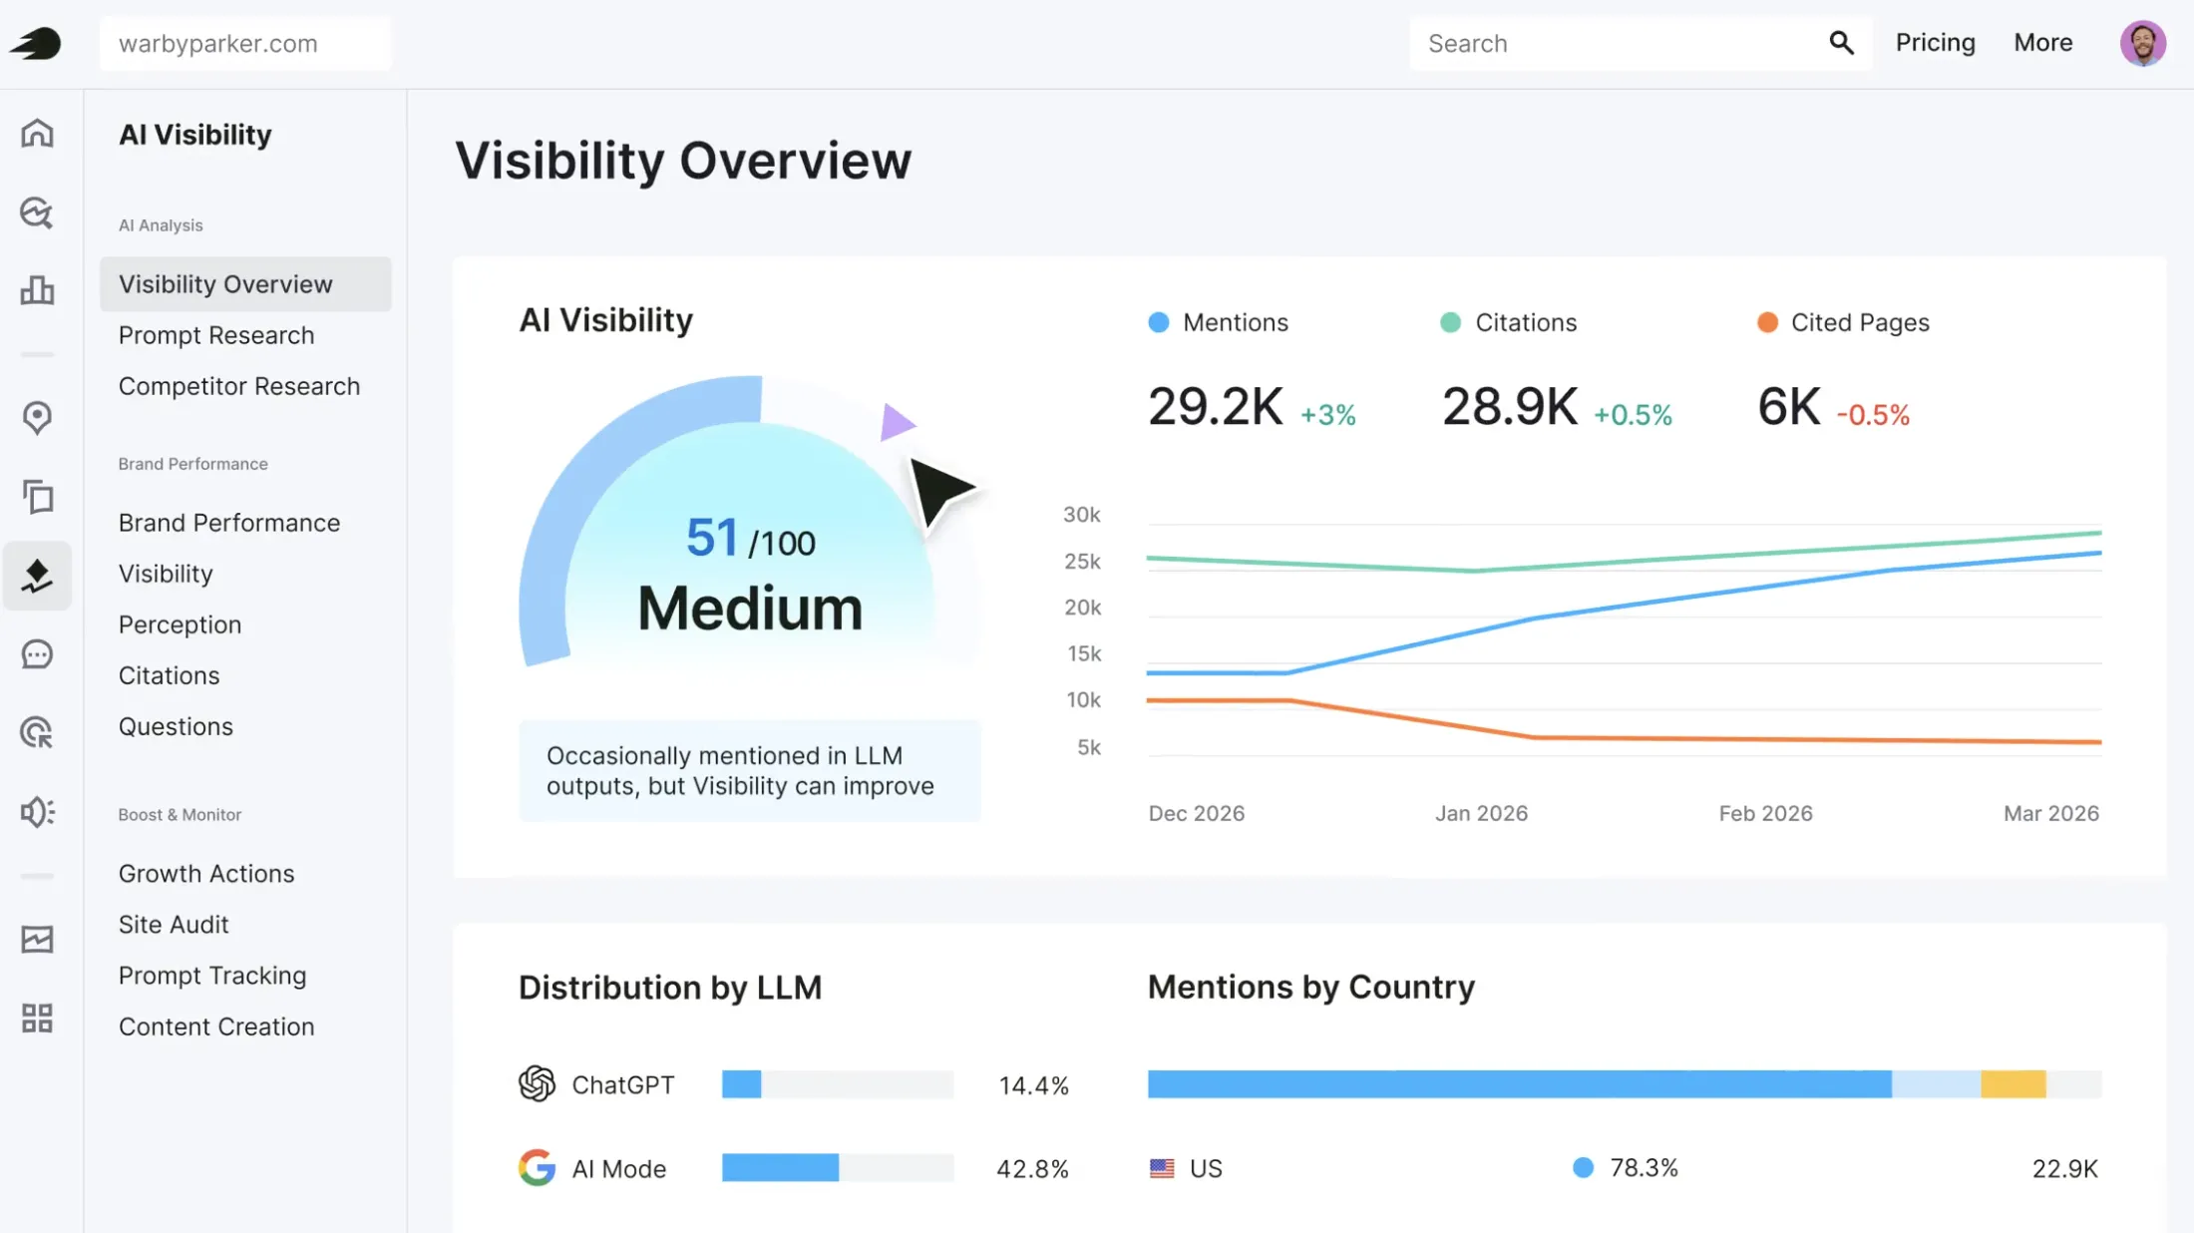Open Growth Actions

click(x=206, y=873)
